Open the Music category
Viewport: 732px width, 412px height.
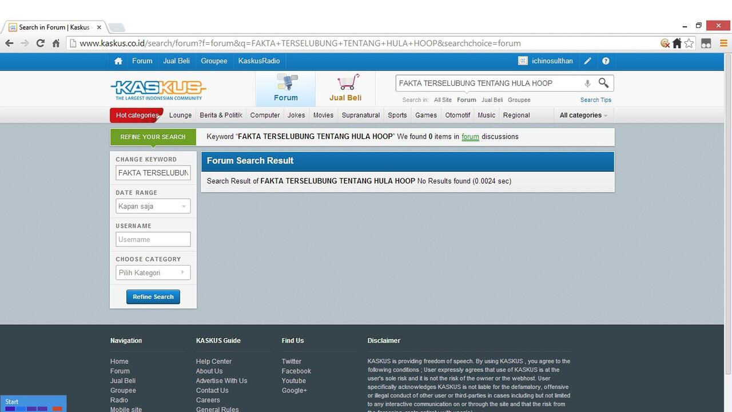point(487,115)
